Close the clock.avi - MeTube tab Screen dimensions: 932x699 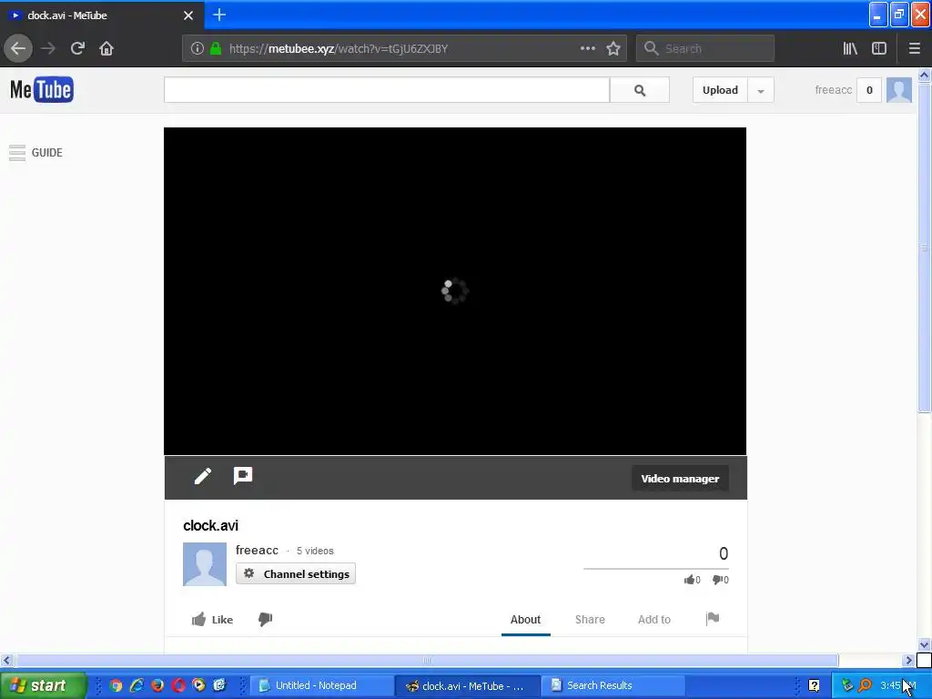pyautogui.click(x=187, y=15)
